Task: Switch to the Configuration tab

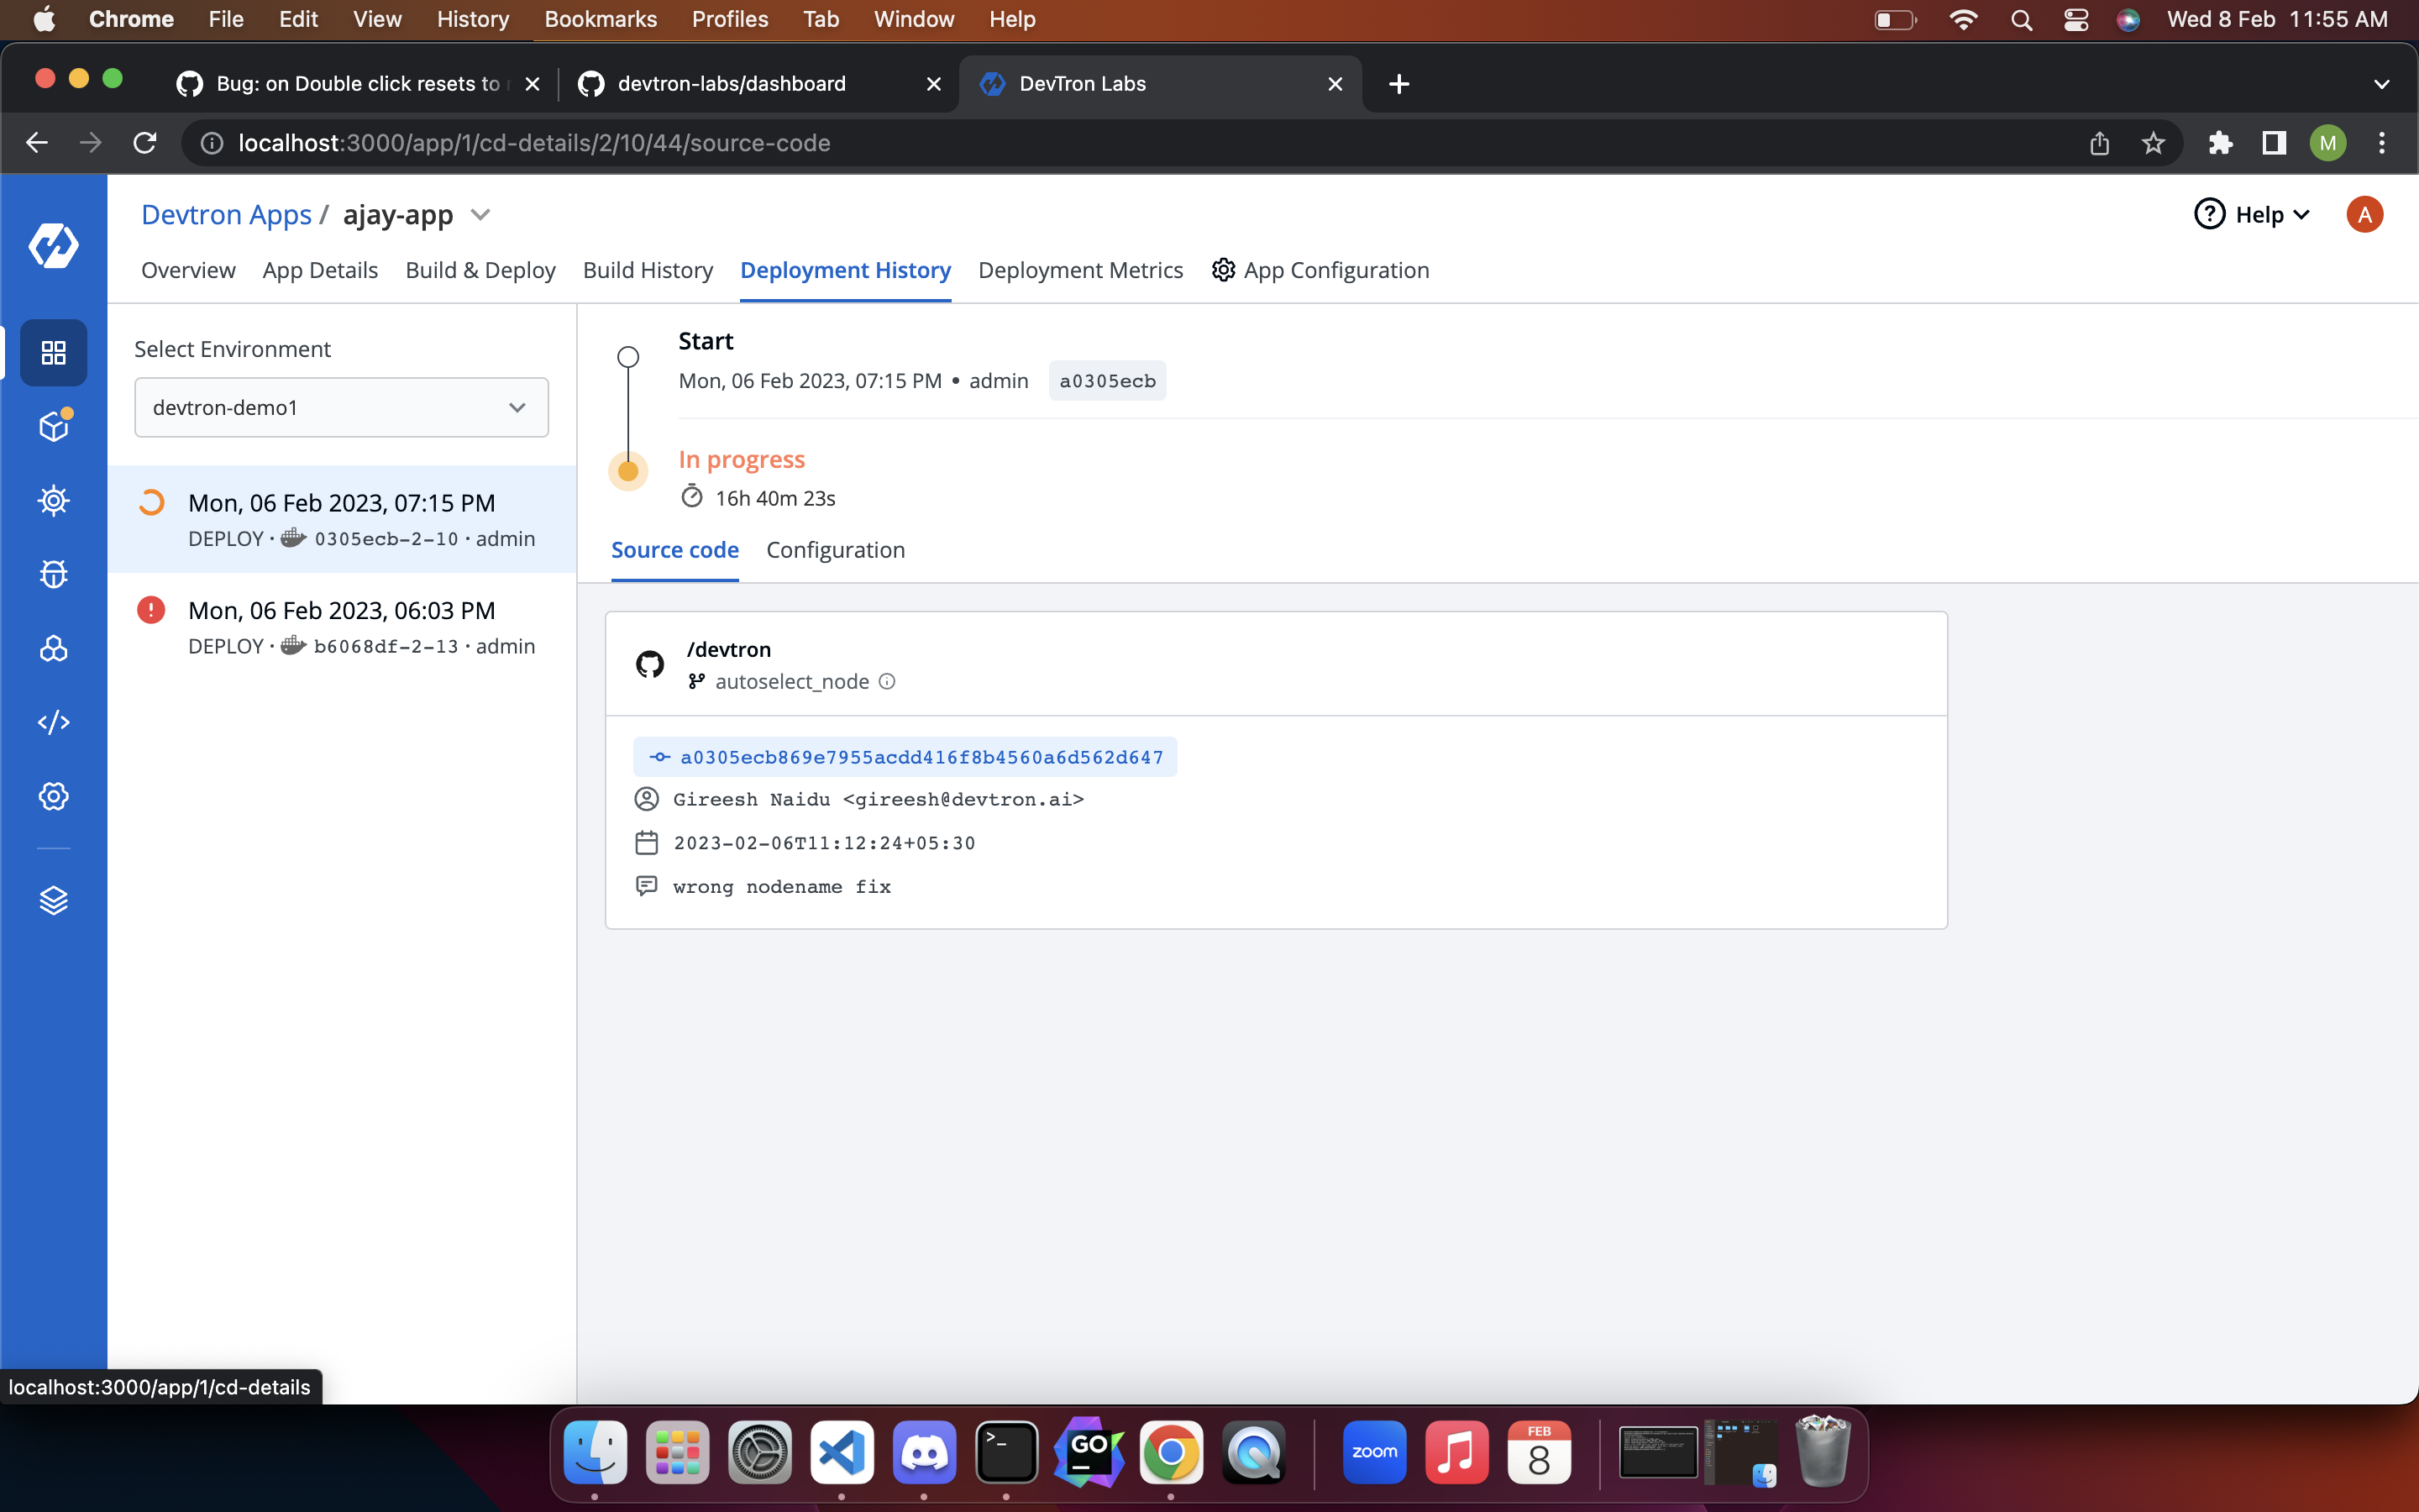Action: [835, 550]
